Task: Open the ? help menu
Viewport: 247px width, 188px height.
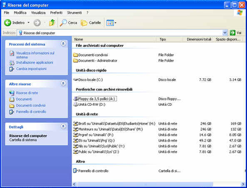Action: pos(87,13)
